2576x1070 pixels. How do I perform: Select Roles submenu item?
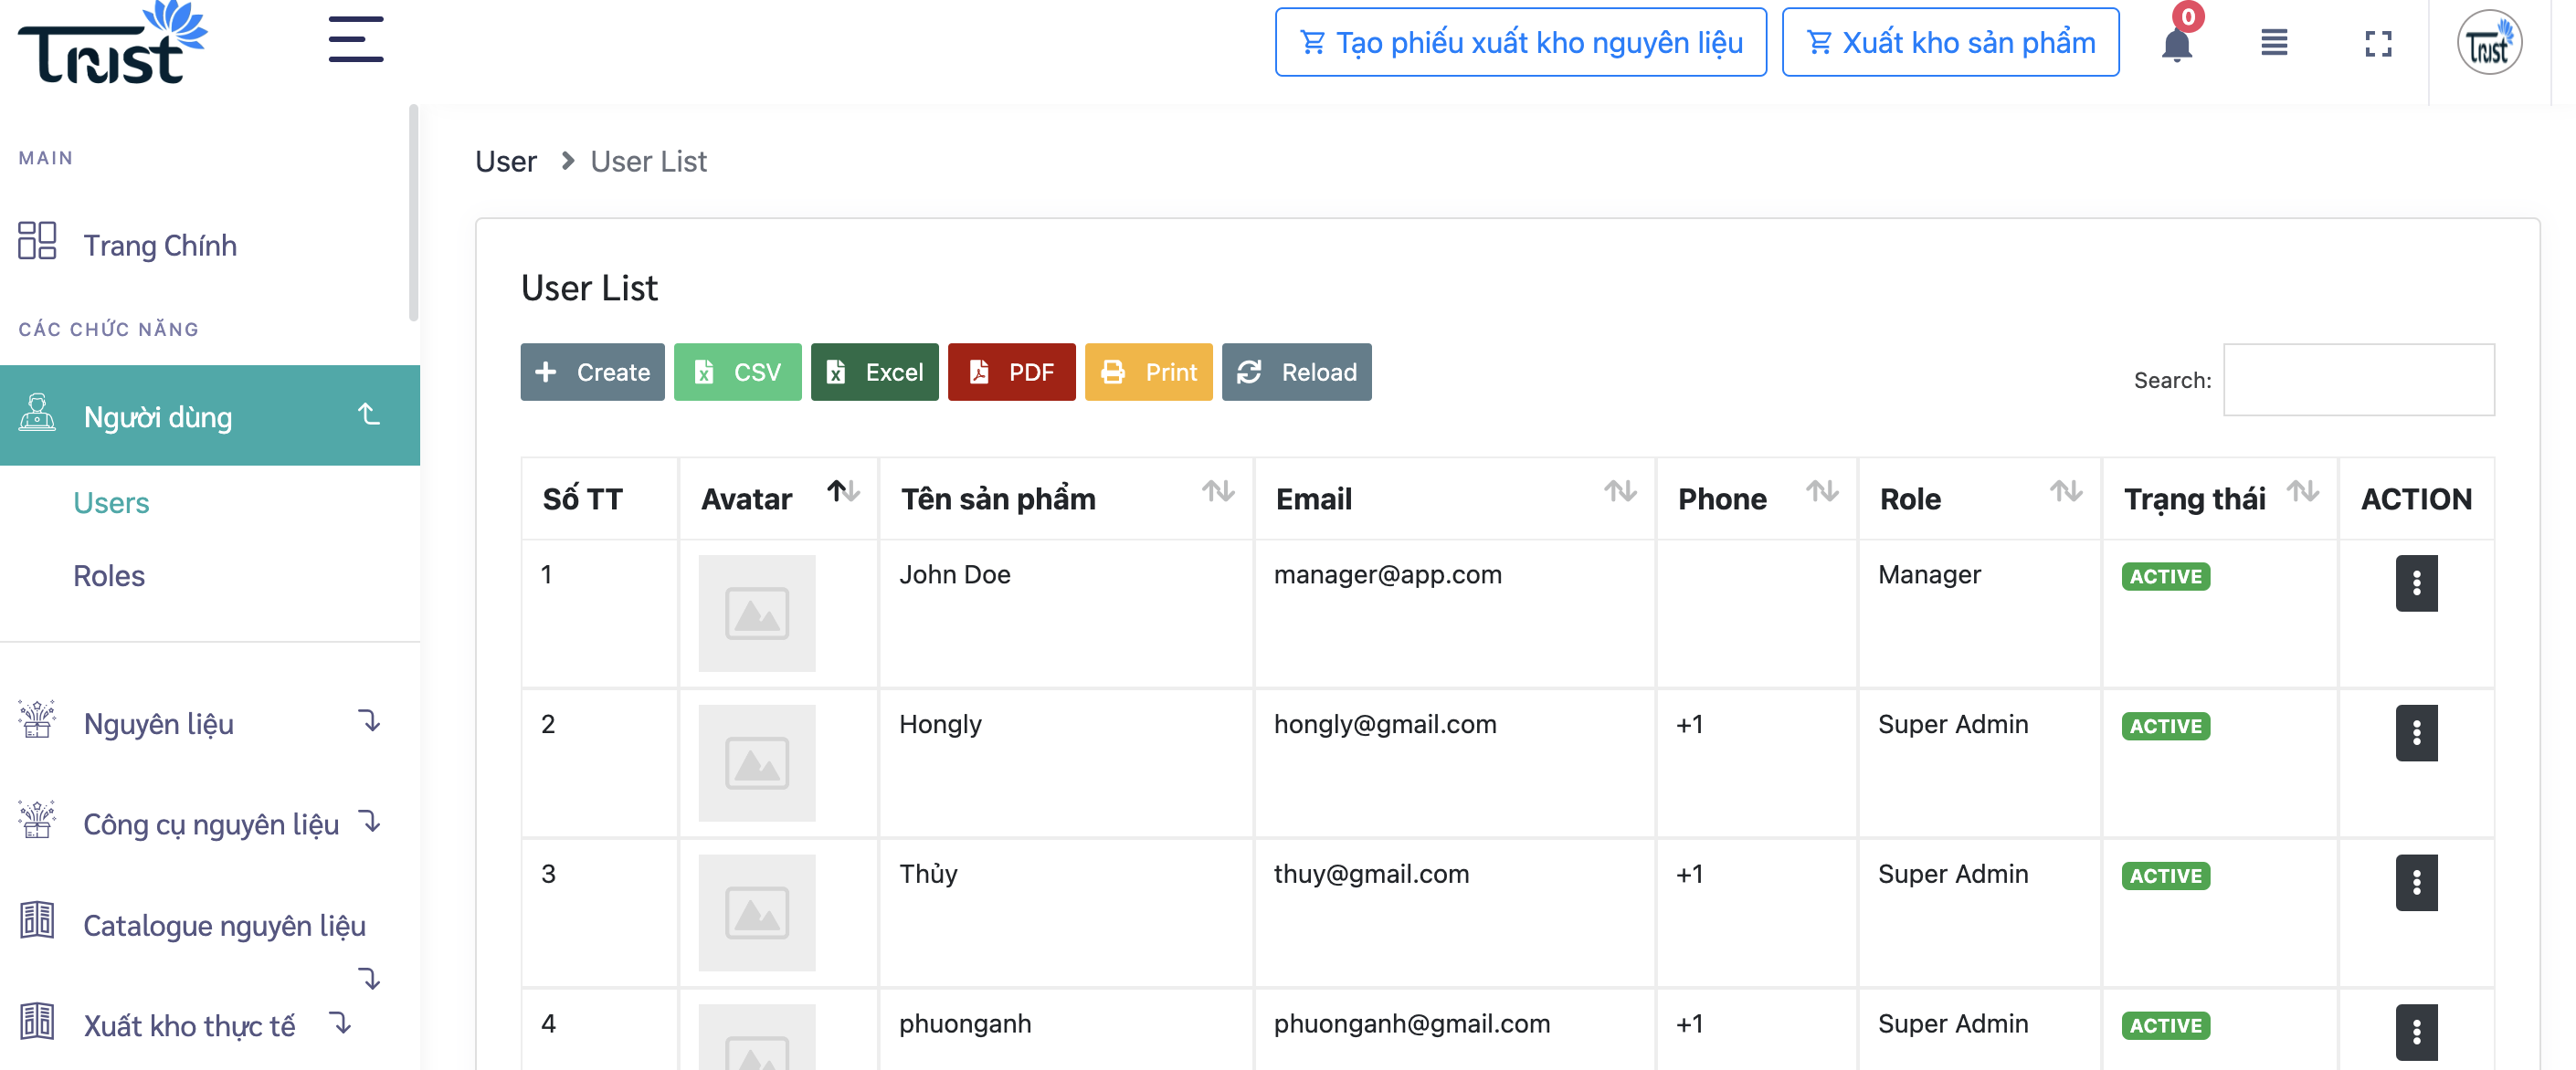(x=109, y=576)
